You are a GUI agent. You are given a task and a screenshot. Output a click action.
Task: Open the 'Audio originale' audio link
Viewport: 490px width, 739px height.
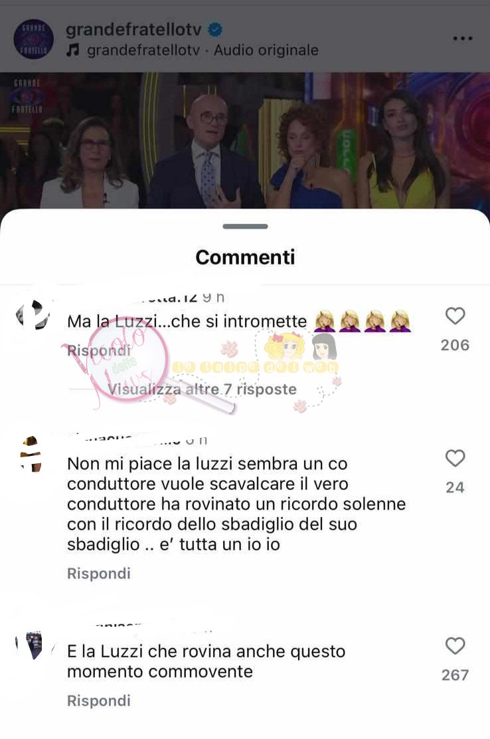266,50
